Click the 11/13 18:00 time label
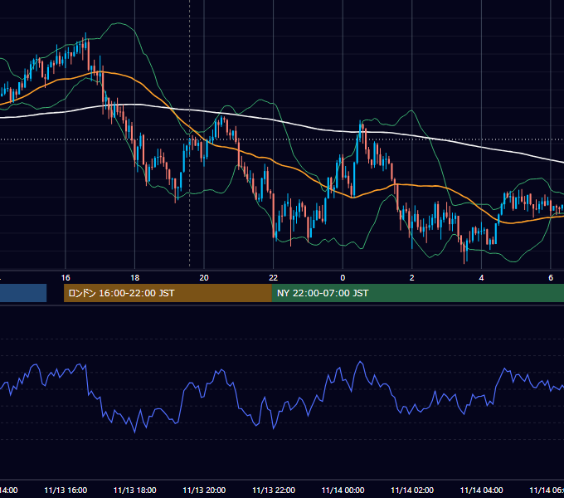The height and width of the screenshot is (498, 564). [x=135, y=490]
